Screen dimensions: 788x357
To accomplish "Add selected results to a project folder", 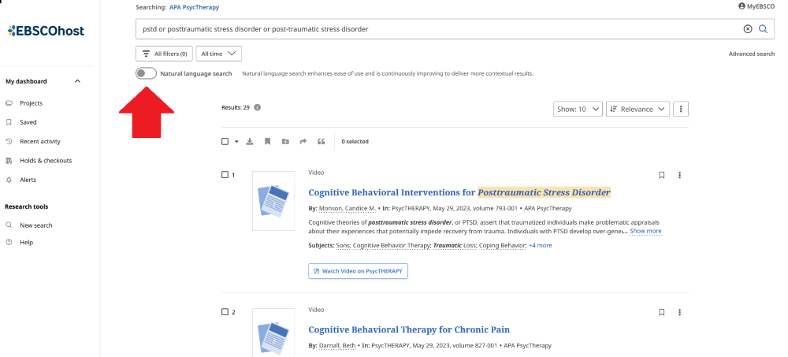I will pos(285,142).
